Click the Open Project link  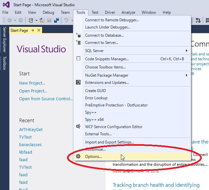pos(33,91)
